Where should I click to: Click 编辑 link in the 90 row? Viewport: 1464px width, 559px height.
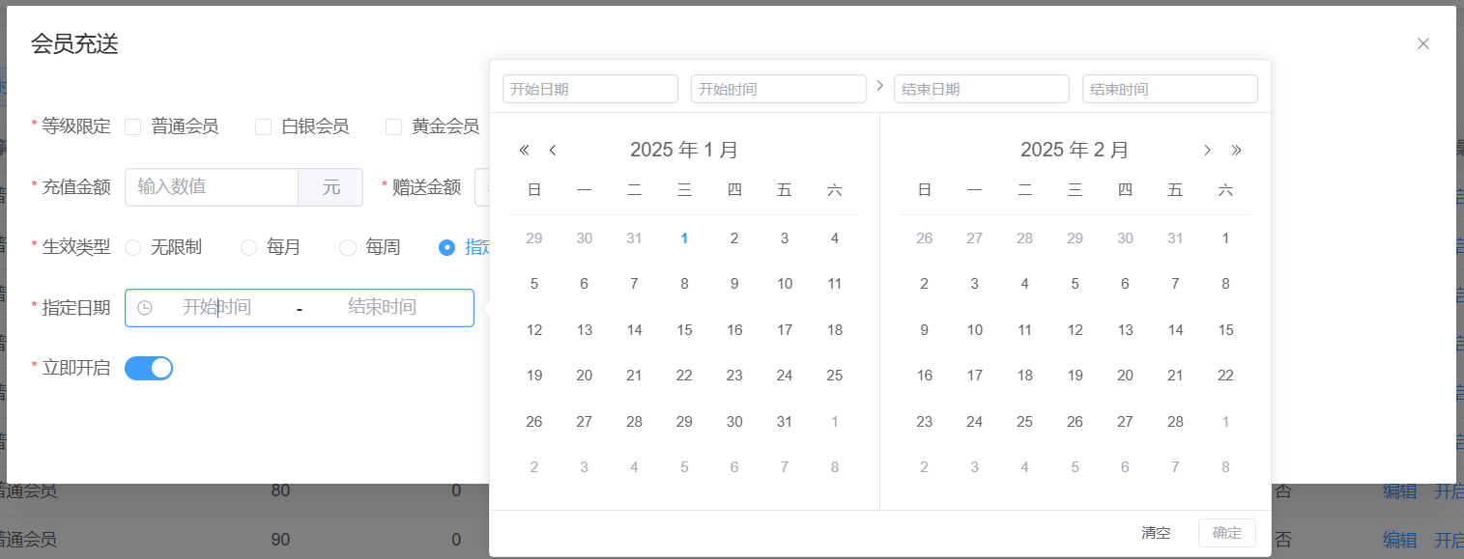coord(1400,539)
